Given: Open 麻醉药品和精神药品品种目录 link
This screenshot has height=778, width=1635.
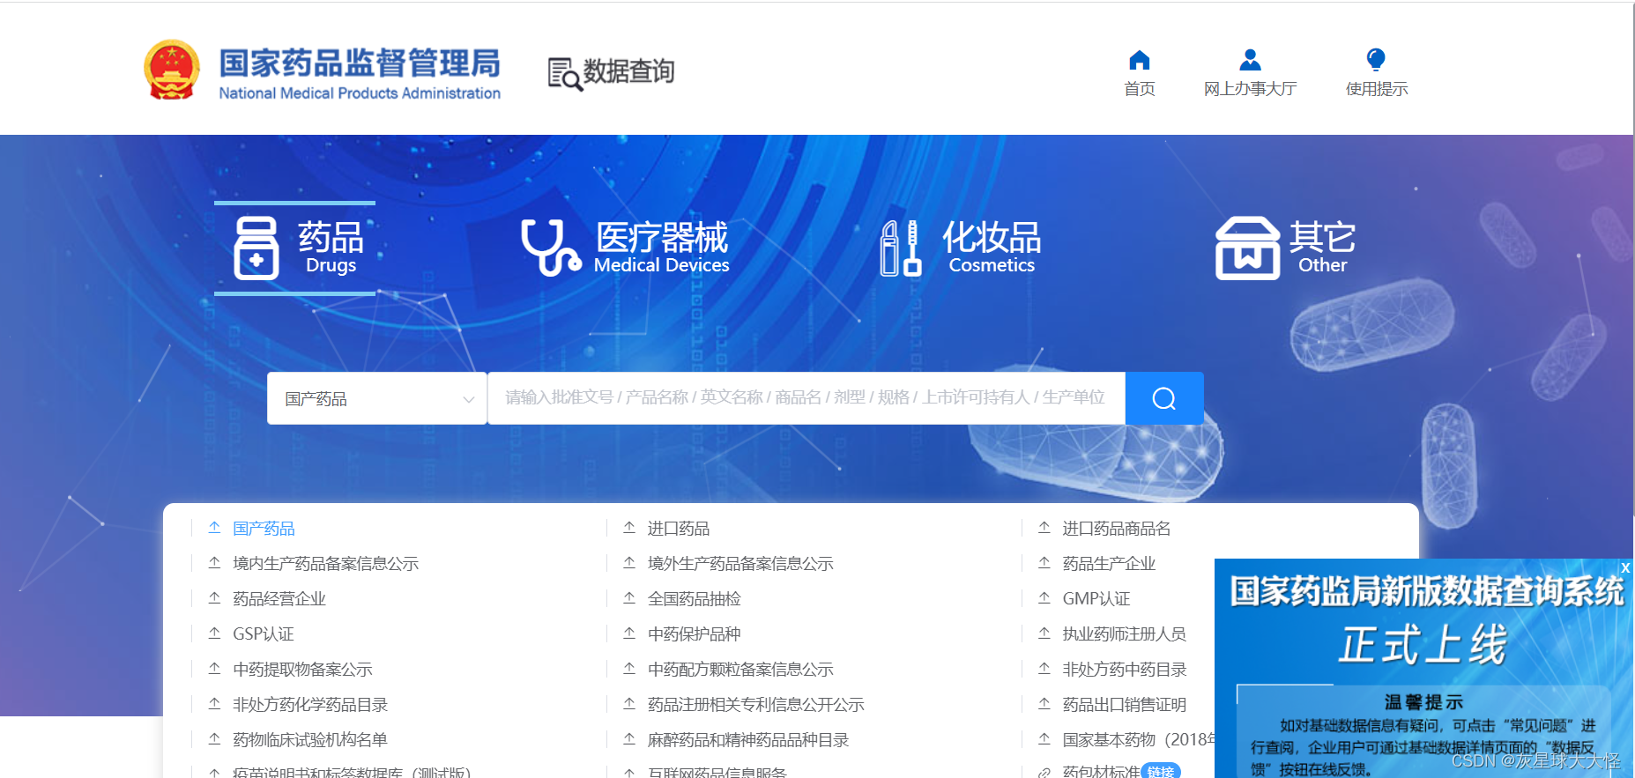Looking at the screenshot, I should tap(748, 740).
